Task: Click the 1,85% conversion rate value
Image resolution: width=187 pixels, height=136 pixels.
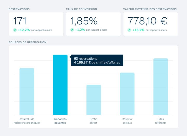Action: 84,21
